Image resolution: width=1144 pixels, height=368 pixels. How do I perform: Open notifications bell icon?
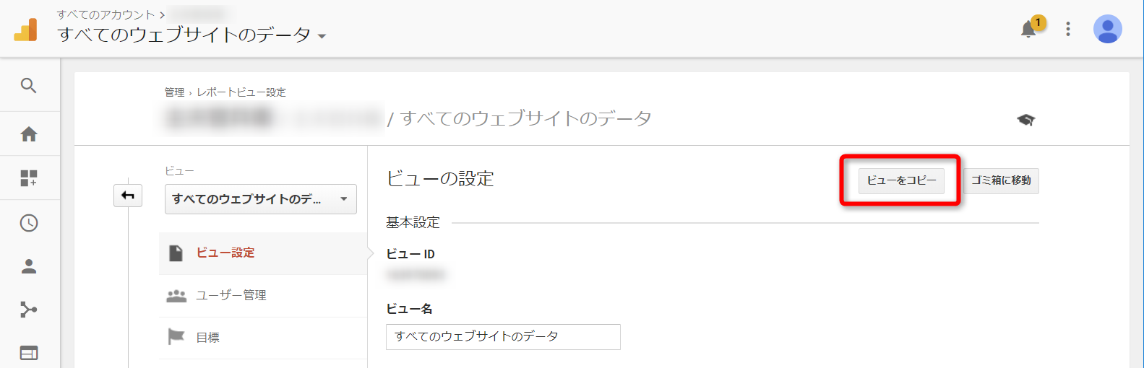click(x=1028, y=30)
